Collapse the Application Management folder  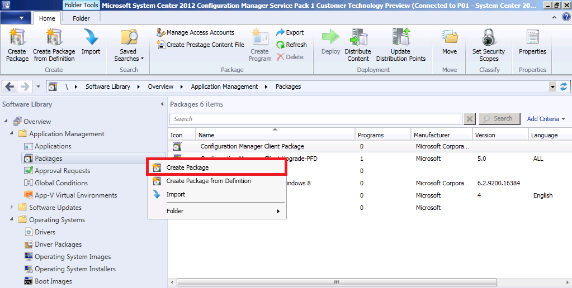click(12, 133)
